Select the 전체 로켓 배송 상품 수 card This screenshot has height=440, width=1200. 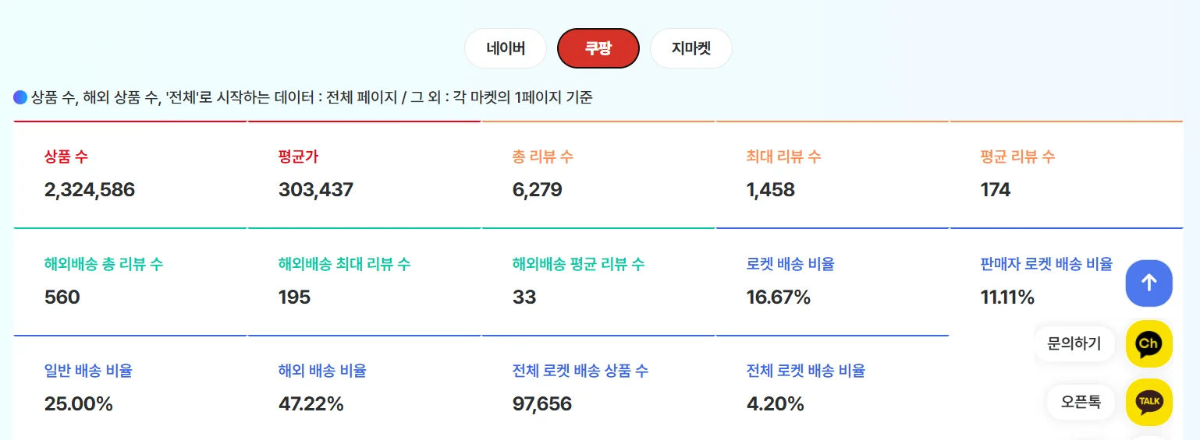pyautogui.click(x=598, y=388)
